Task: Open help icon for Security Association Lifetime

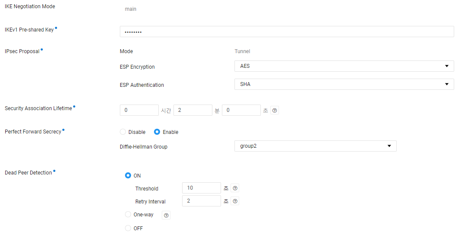Action: (275, 111)
